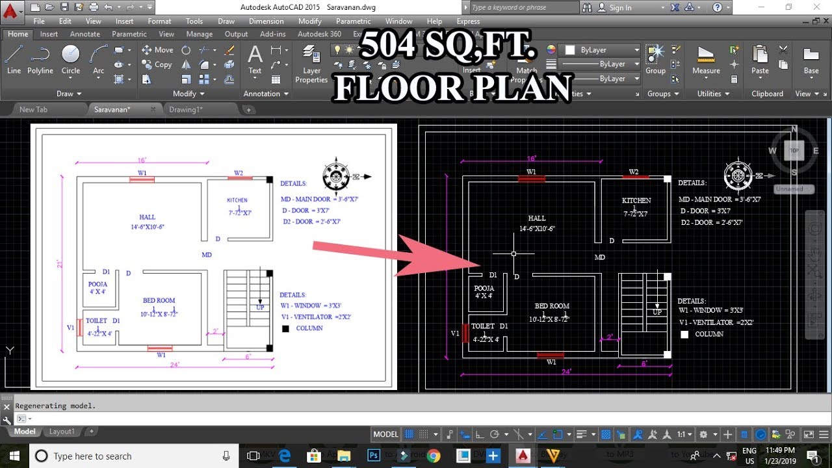Switch to the Manage ribbon tab
Image resolution: width=832 pixels, height=468 pixels.
(x=200, y=34)
